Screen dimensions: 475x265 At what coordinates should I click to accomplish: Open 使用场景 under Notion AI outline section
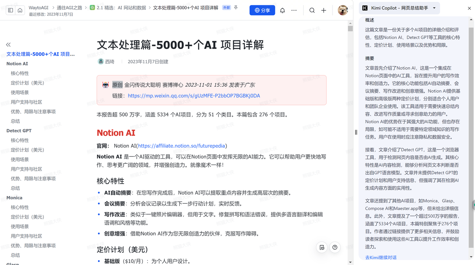pos(20,93)
